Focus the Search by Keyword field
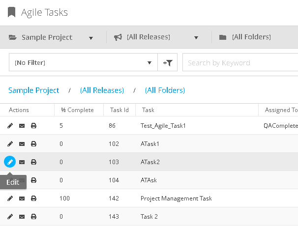The width and height of the screenshot is (298, 227). (x=240, y=63)
